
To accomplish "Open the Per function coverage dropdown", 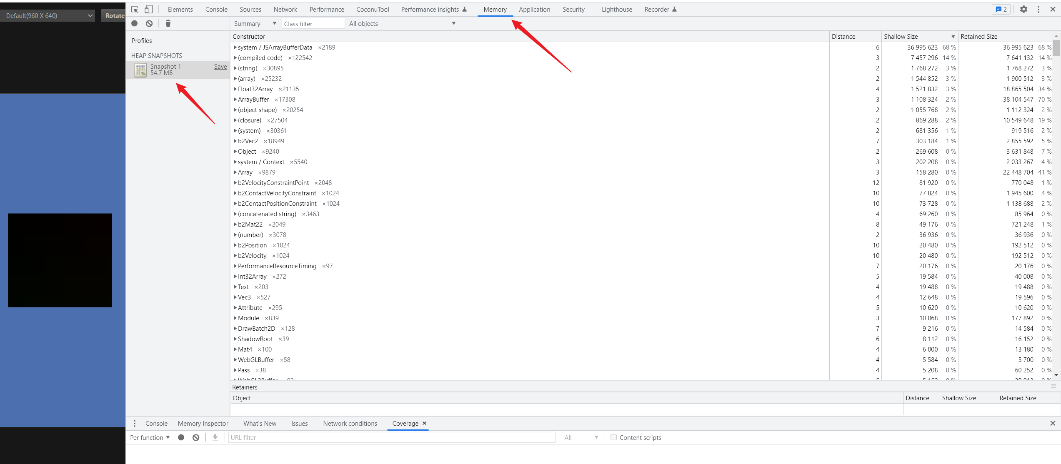I will (150, 437).
